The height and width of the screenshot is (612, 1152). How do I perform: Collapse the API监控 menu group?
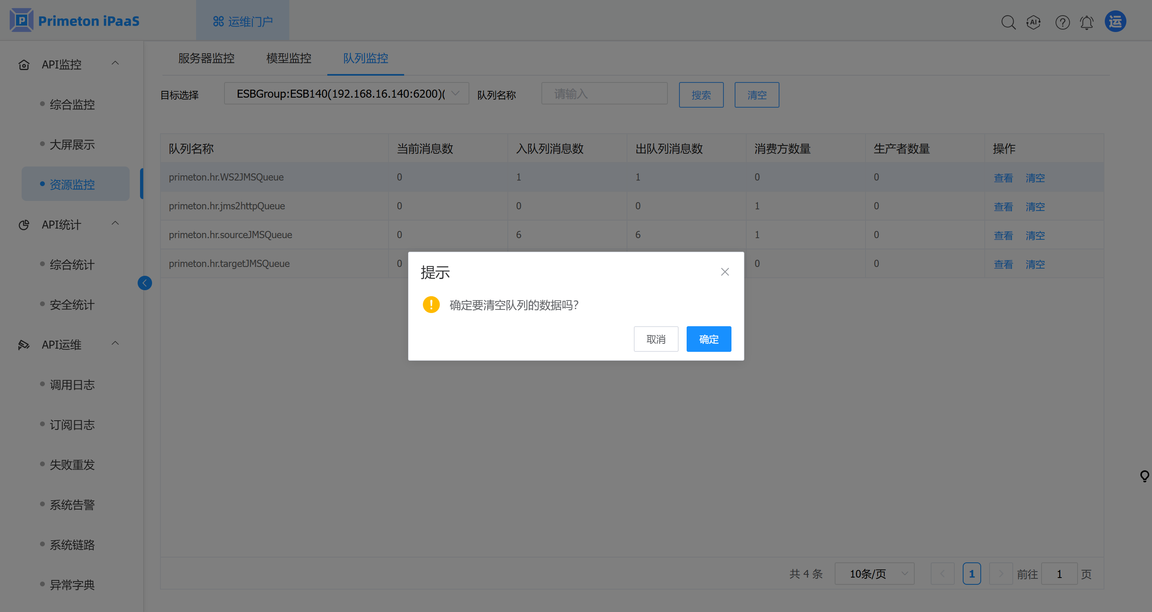pos(115,64)
